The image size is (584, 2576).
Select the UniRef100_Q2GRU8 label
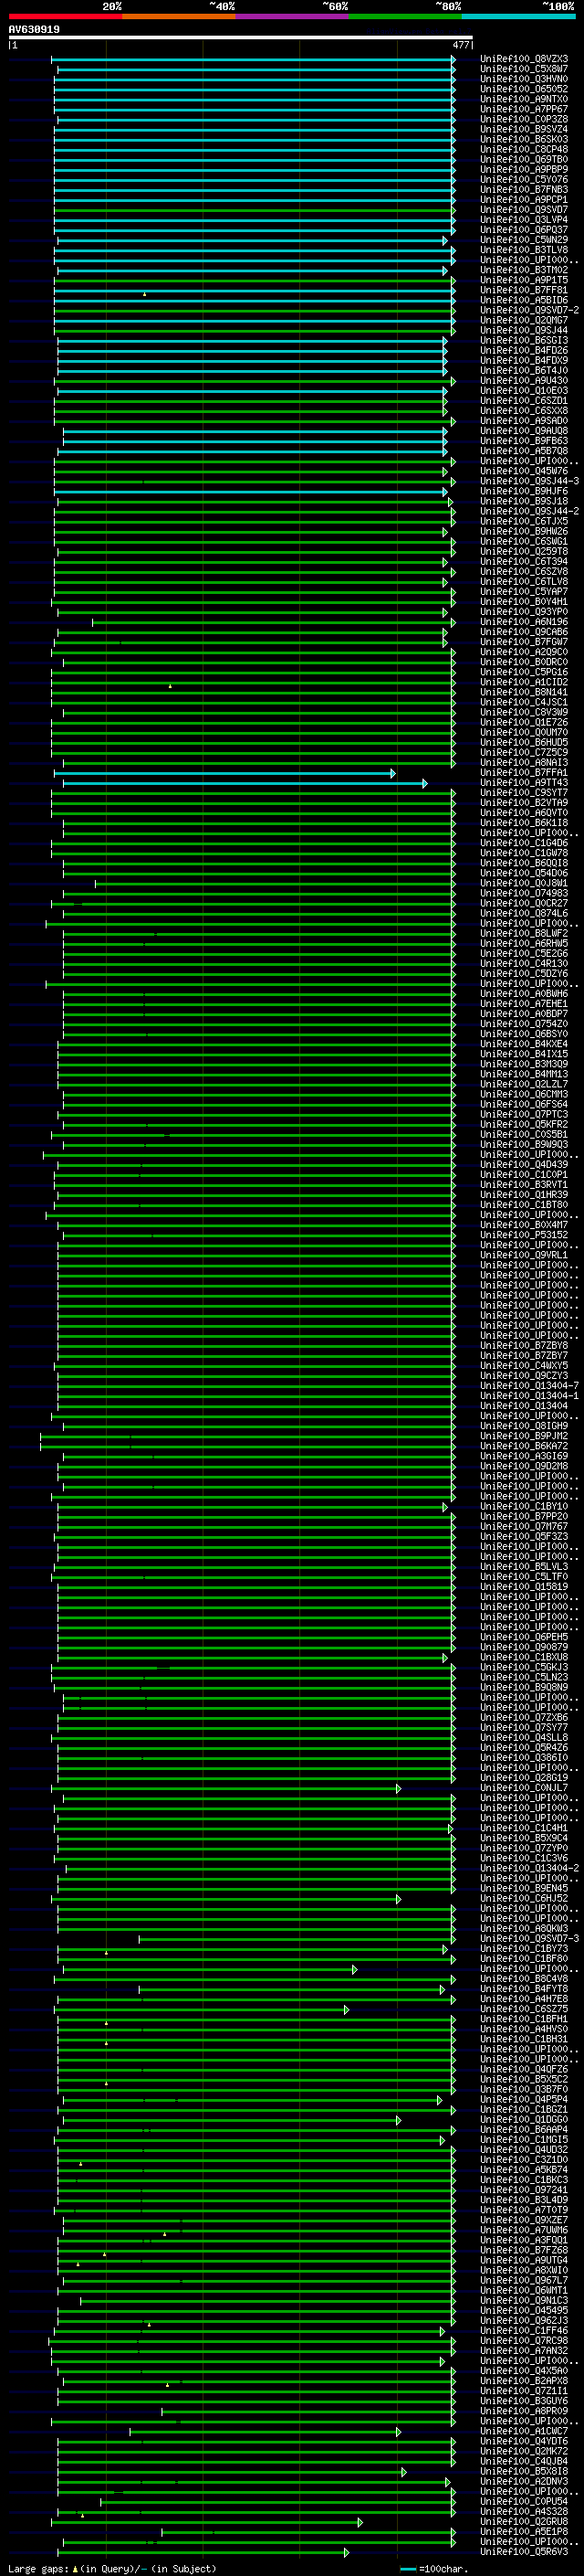[x=523, y=2521]
